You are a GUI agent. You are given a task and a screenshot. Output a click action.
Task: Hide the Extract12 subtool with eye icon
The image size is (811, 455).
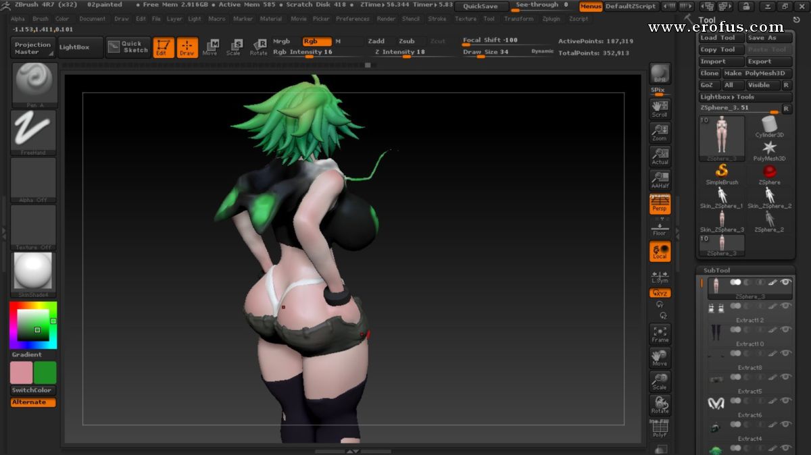(786, 306)
